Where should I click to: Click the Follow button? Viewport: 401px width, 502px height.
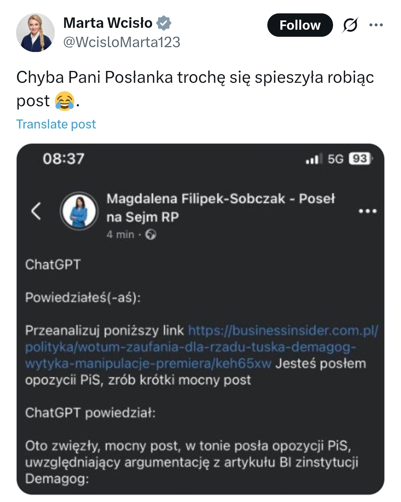point(300,25)
